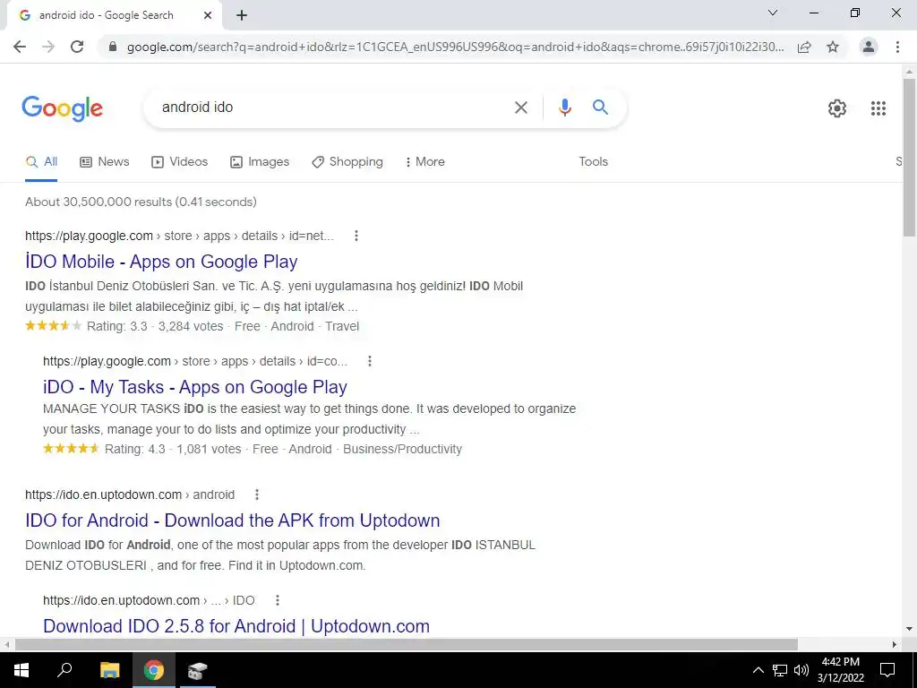The image size is (917, 688).
Task: Open File Explorer from the taskbar
Action: [x=109, y=670]
